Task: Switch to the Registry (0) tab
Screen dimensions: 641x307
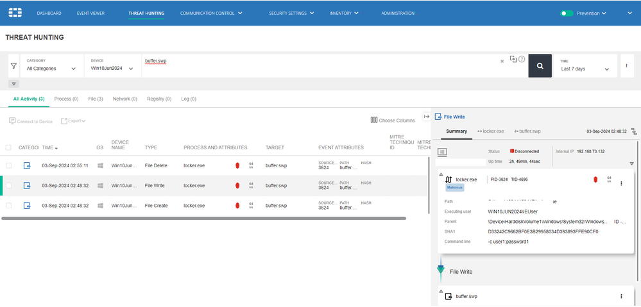Action: 158,99
